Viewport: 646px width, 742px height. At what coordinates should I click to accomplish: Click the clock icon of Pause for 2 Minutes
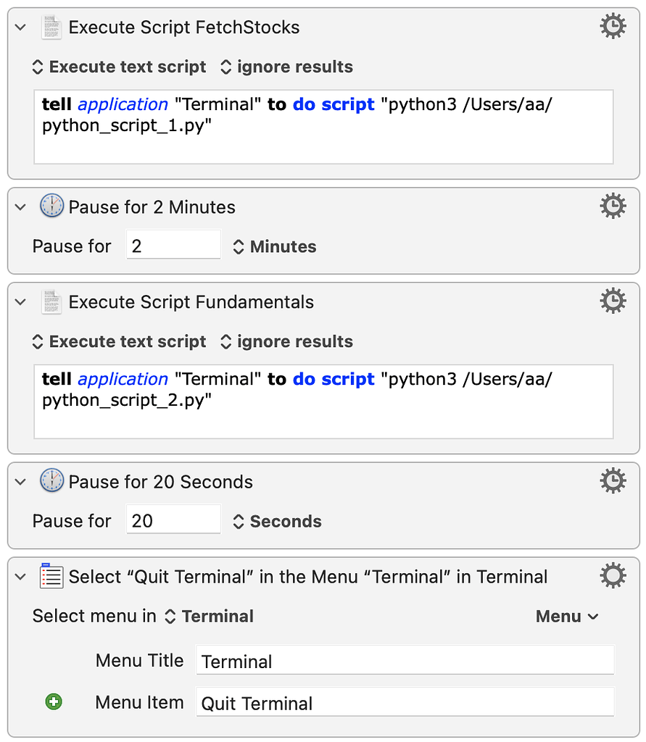click(51, 206)
